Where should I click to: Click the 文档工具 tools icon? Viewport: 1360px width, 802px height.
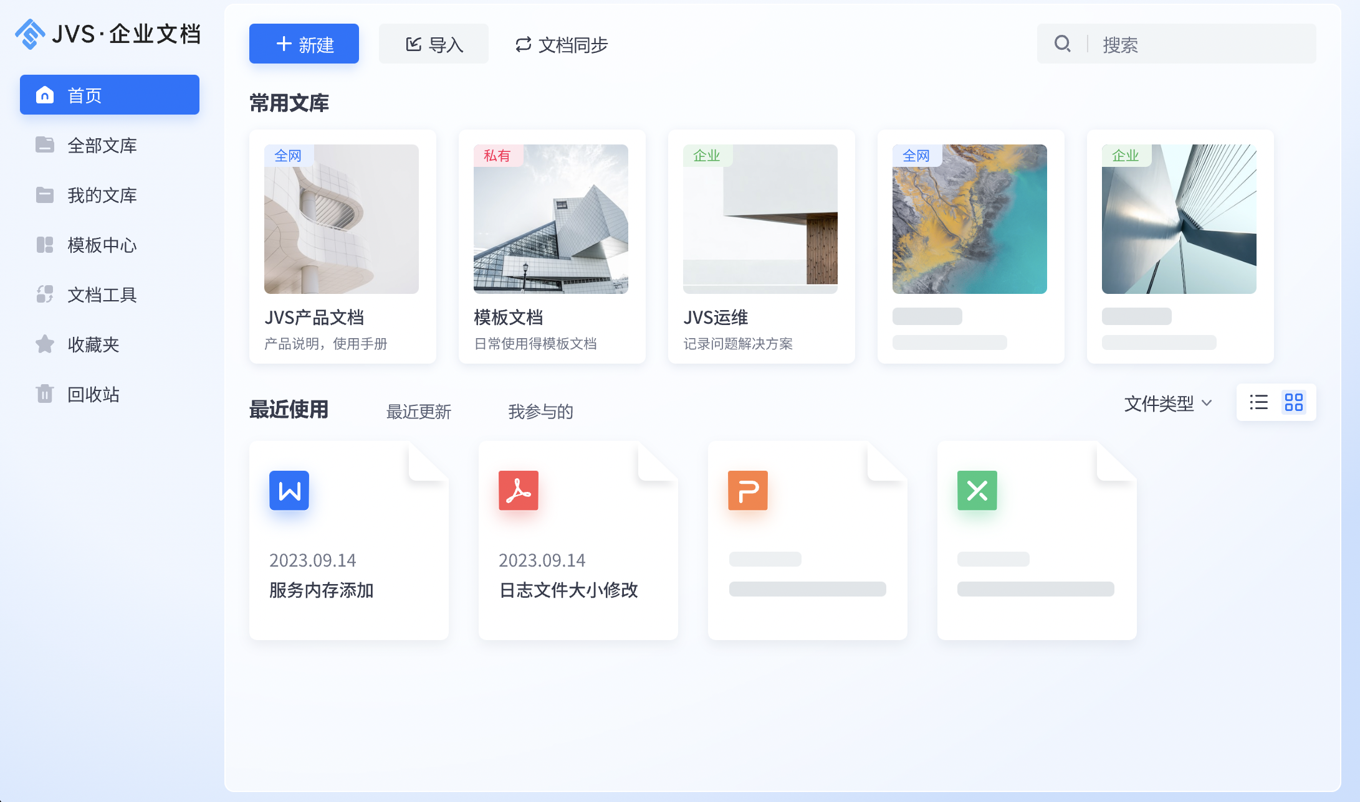tap(45, 294)
